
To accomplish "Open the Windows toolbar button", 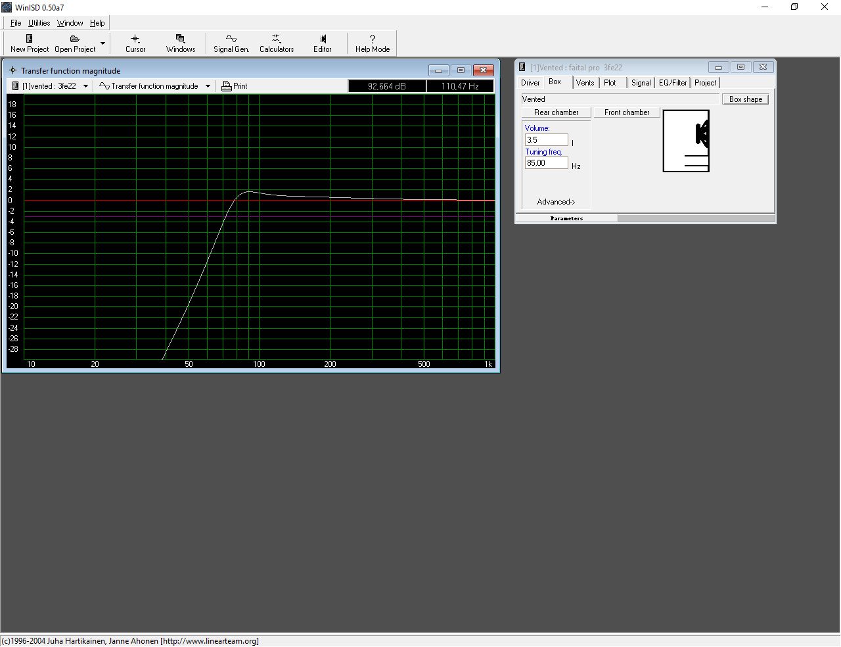I will tap(181, 43).
